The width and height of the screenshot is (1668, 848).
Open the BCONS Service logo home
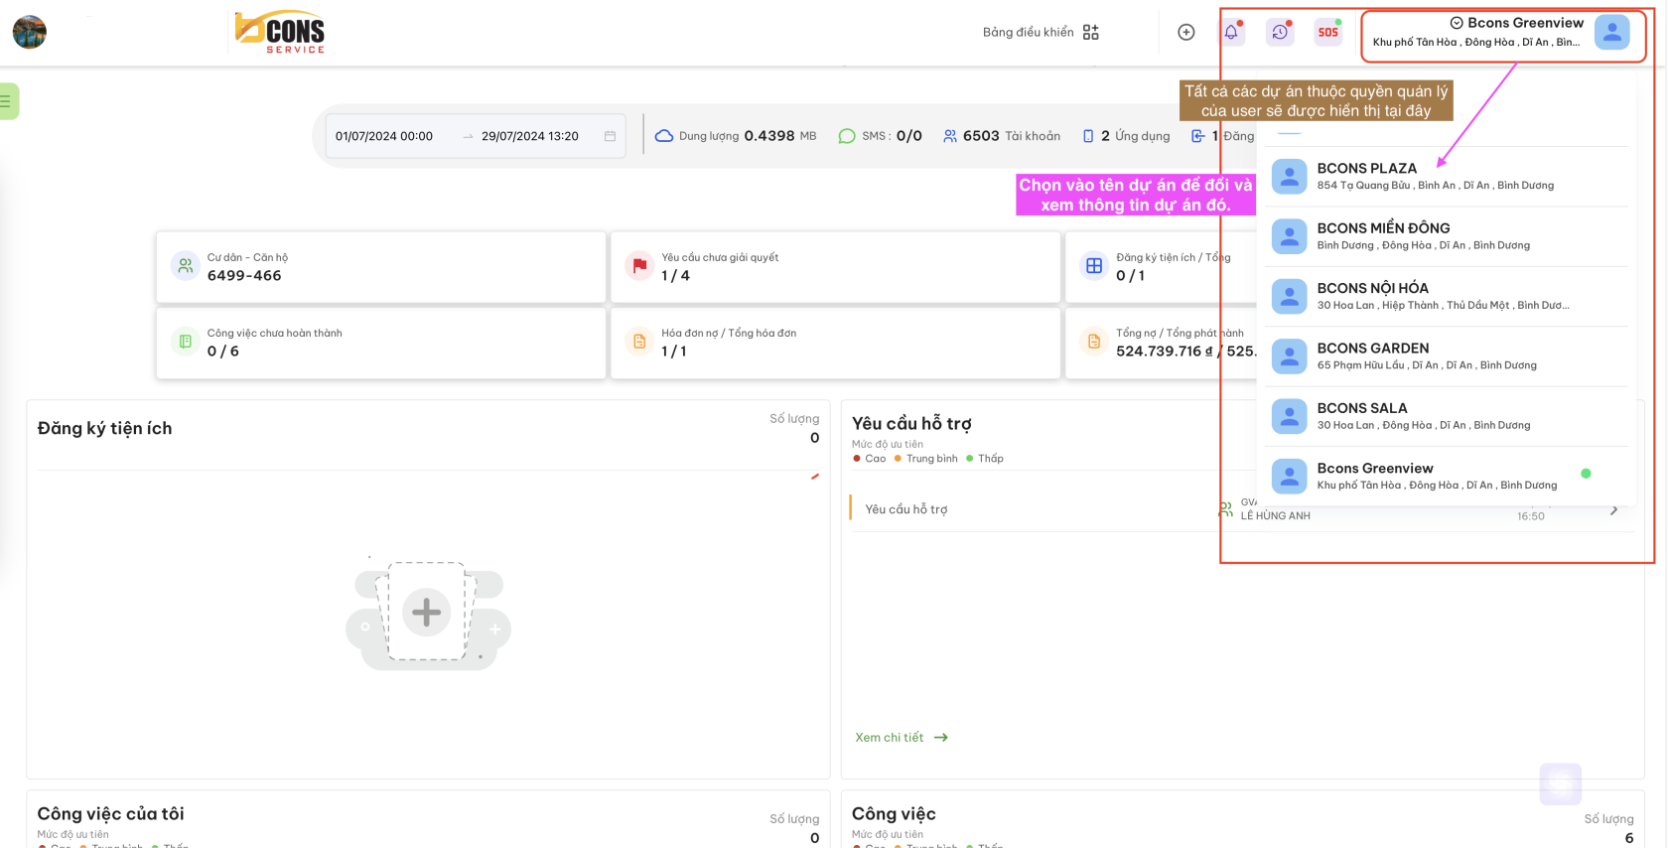click(280, 32)
